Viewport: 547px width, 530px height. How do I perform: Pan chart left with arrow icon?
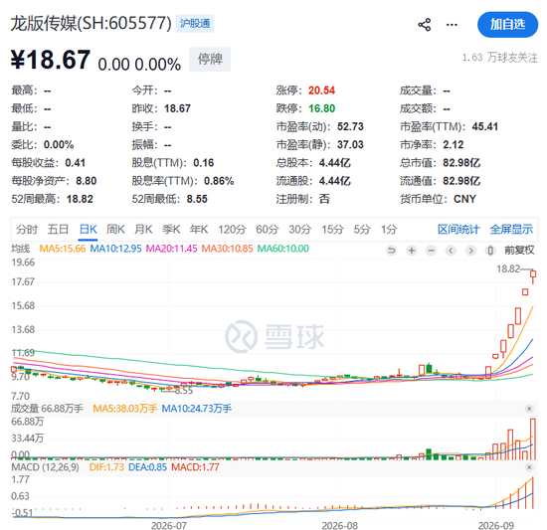pyautogui.click(x=451, y=251)
